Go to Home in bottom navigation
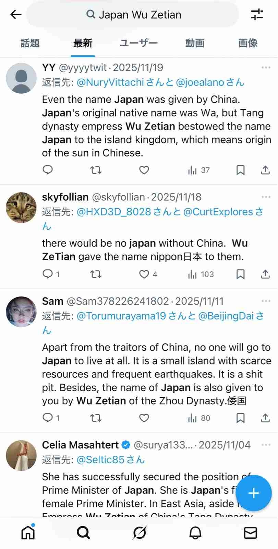Viewport: 278px width, 549px height. (28, 533)
